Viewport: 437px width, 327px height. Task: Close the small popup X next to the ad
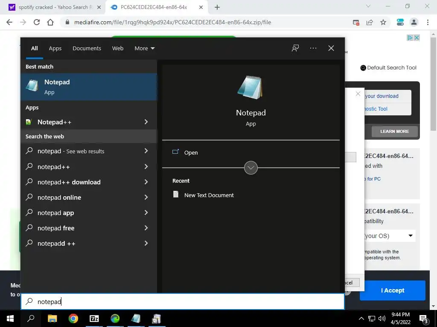coord(358,94)
